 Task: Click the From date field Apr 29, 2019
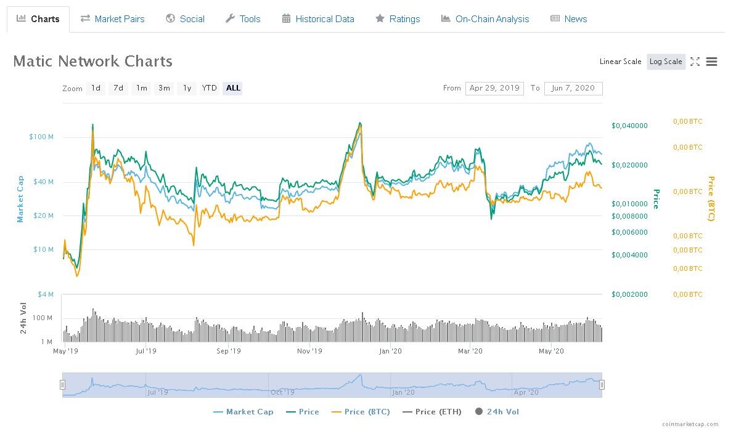click(x=494, y=88)
